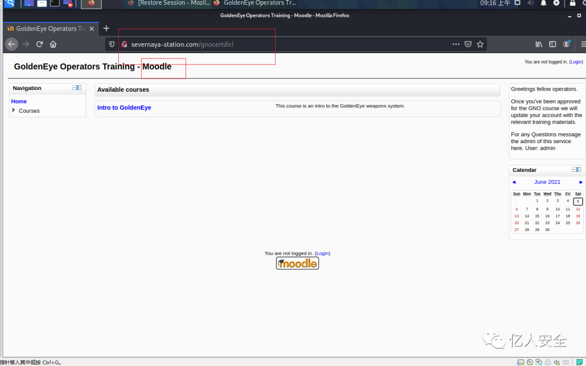Open the June 2021 calendar link
586x366 pixels.
(547, 182)
